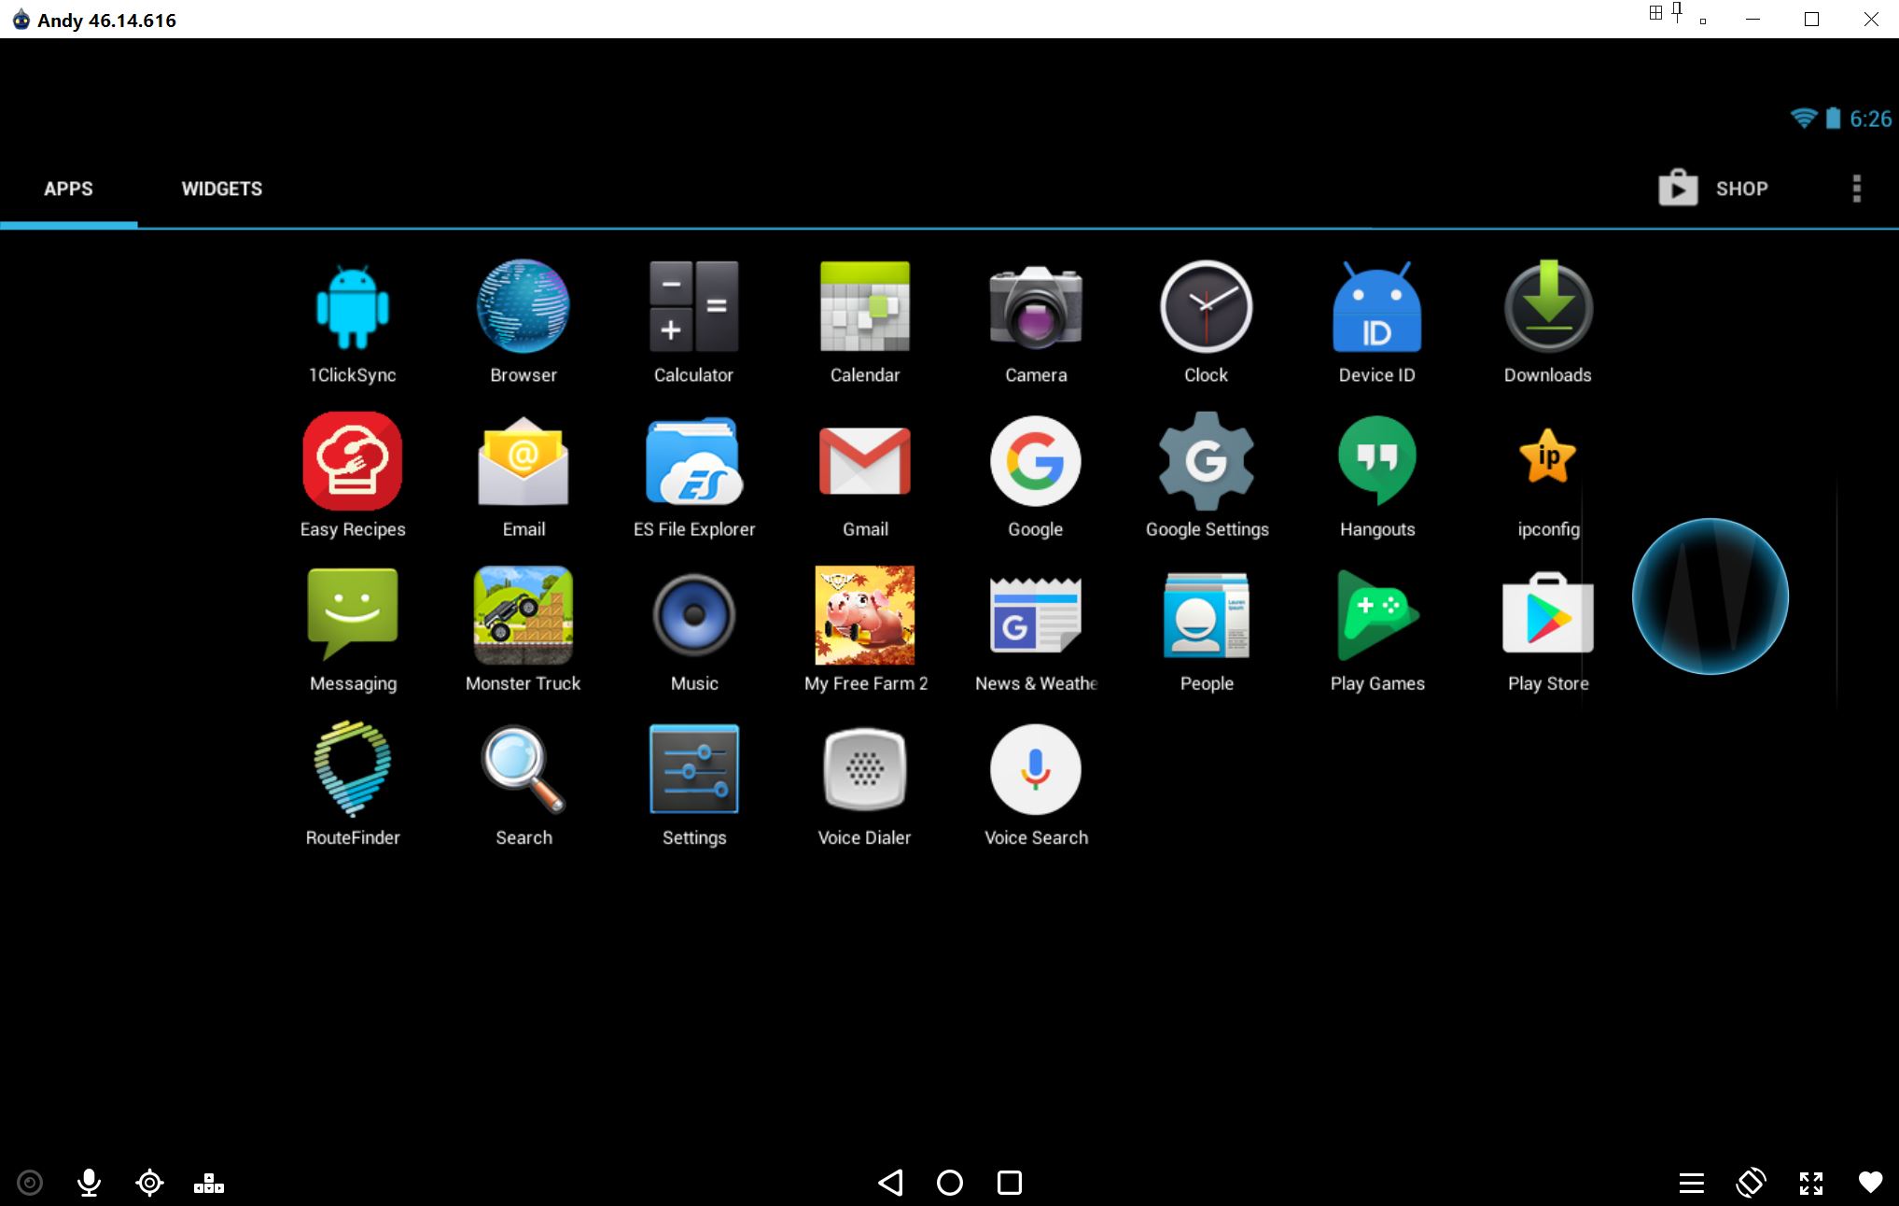Click the Andy camera circle icon

point(30,1183)
